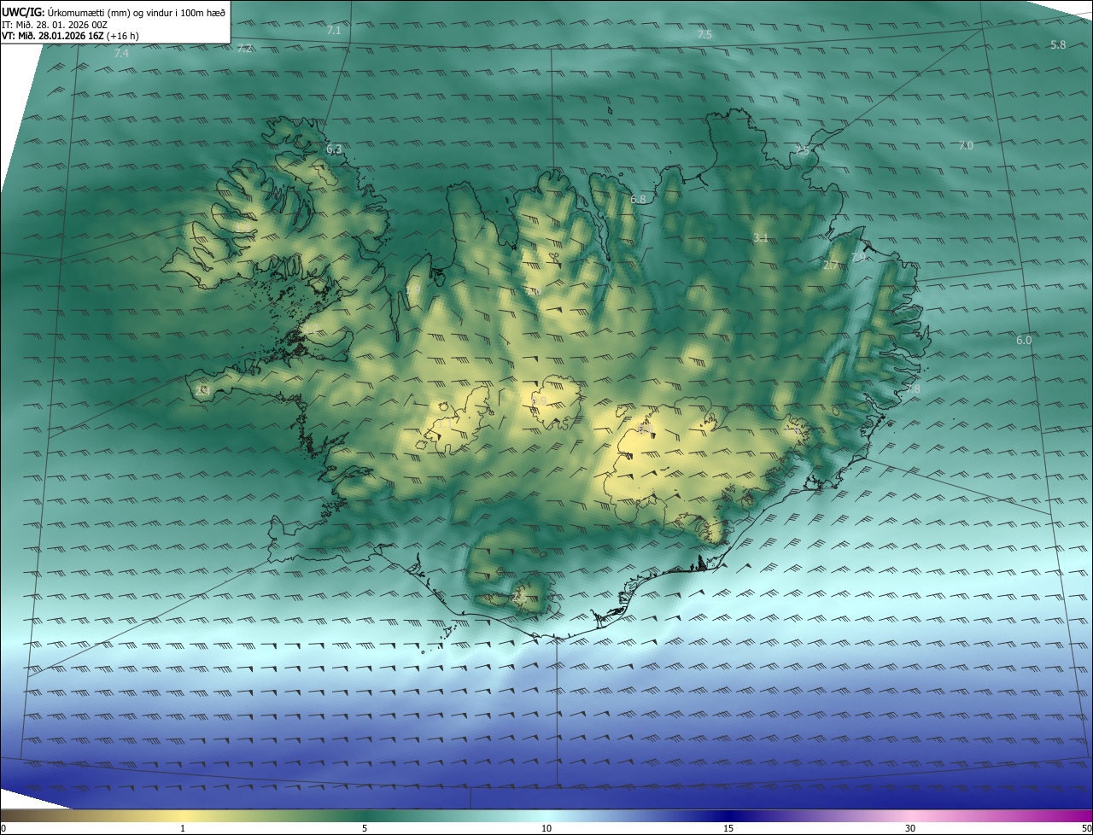The height and width of the screenshot is (835, 1093).
Task: Click the 10 tick label on the color scale
Action: click(x=546, y=828)
